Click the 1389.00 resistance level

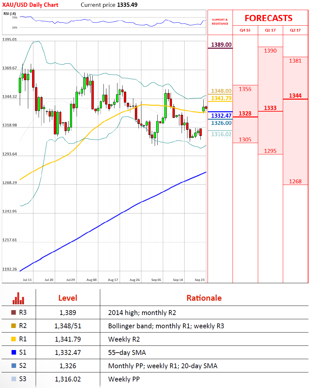click(221, 44)
